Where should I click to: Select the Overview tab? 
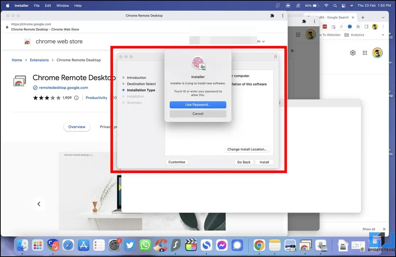coord(77,127)
